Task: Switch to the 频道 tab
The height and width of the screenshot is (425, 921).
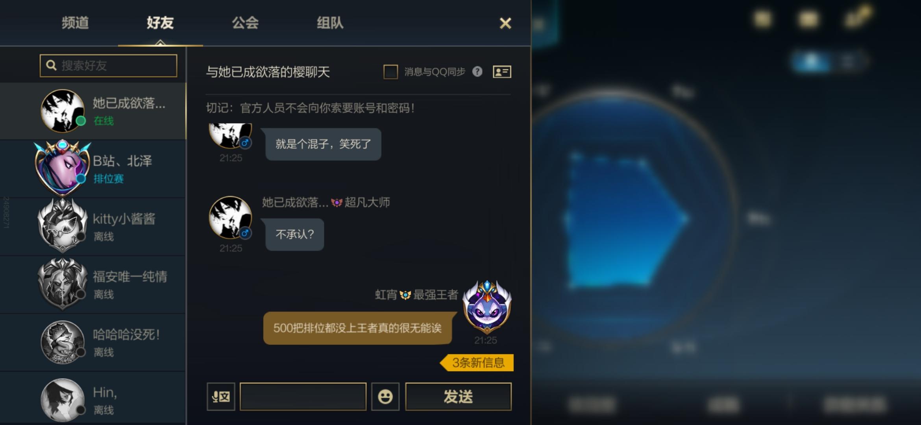Action: [x=75, y=23]
